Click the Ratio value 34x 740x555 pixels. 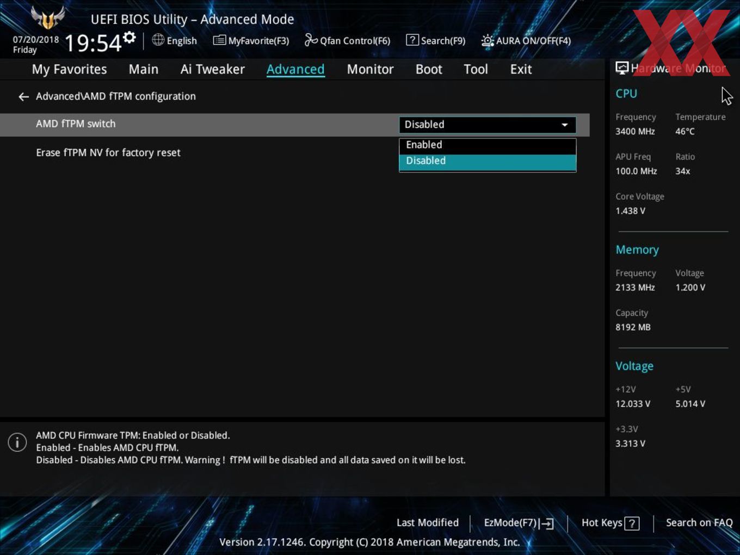point(683,171)
